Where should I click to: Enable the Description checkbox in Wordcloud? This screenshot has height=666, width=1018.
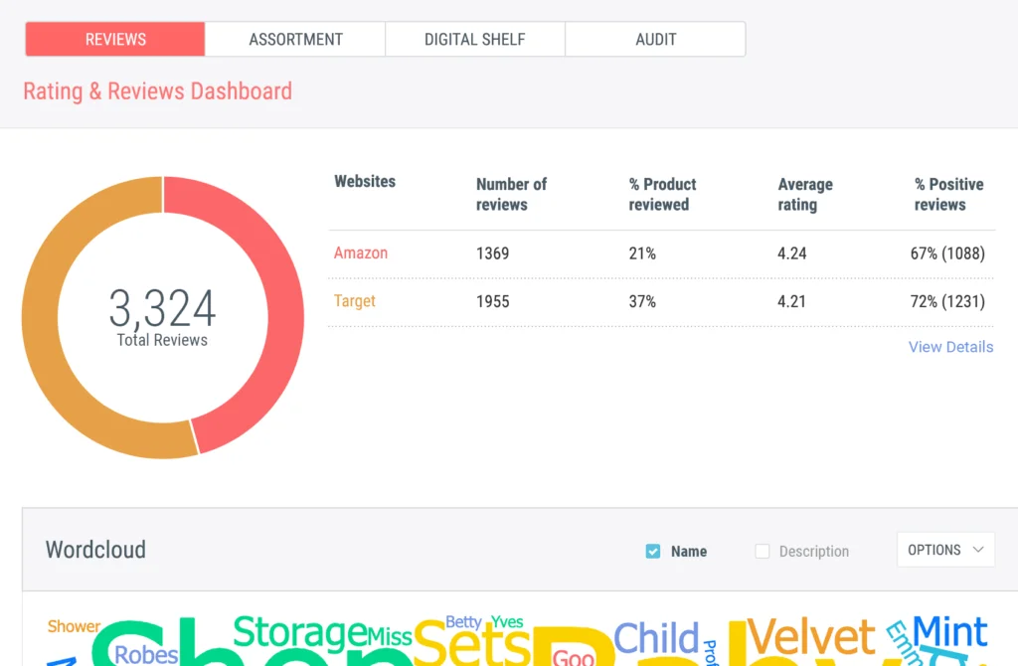(763, 551)
